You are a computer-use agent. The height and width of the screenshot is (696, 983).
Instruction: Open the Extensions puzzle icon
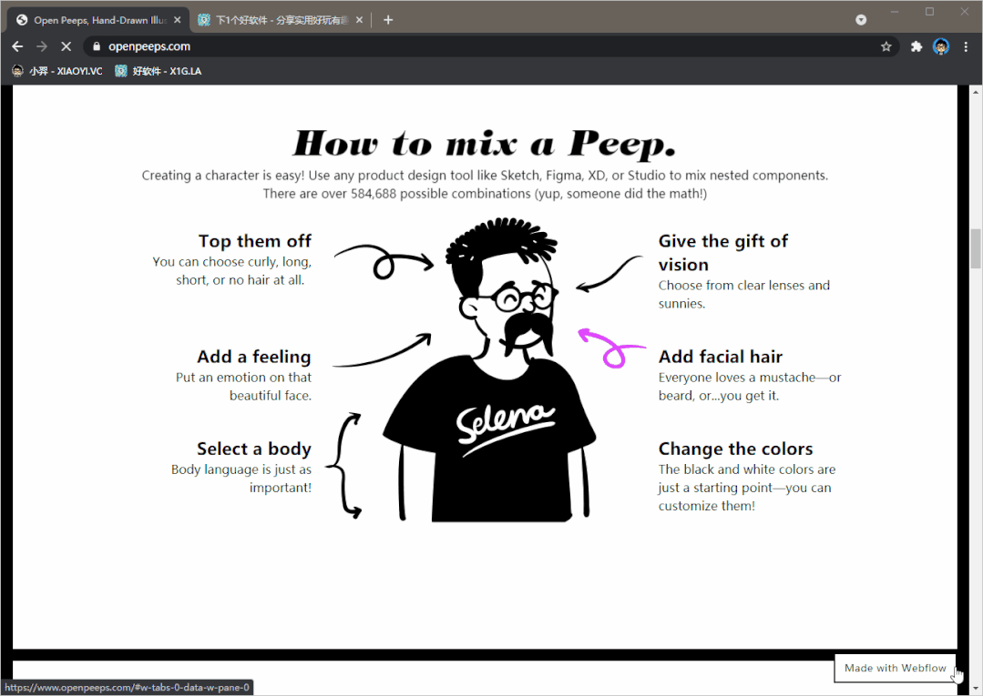click(x=916, y=46)
